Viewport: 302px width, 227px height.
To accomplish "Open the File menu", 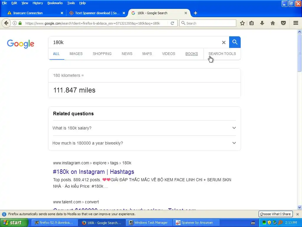I will [x=4, y=3].
